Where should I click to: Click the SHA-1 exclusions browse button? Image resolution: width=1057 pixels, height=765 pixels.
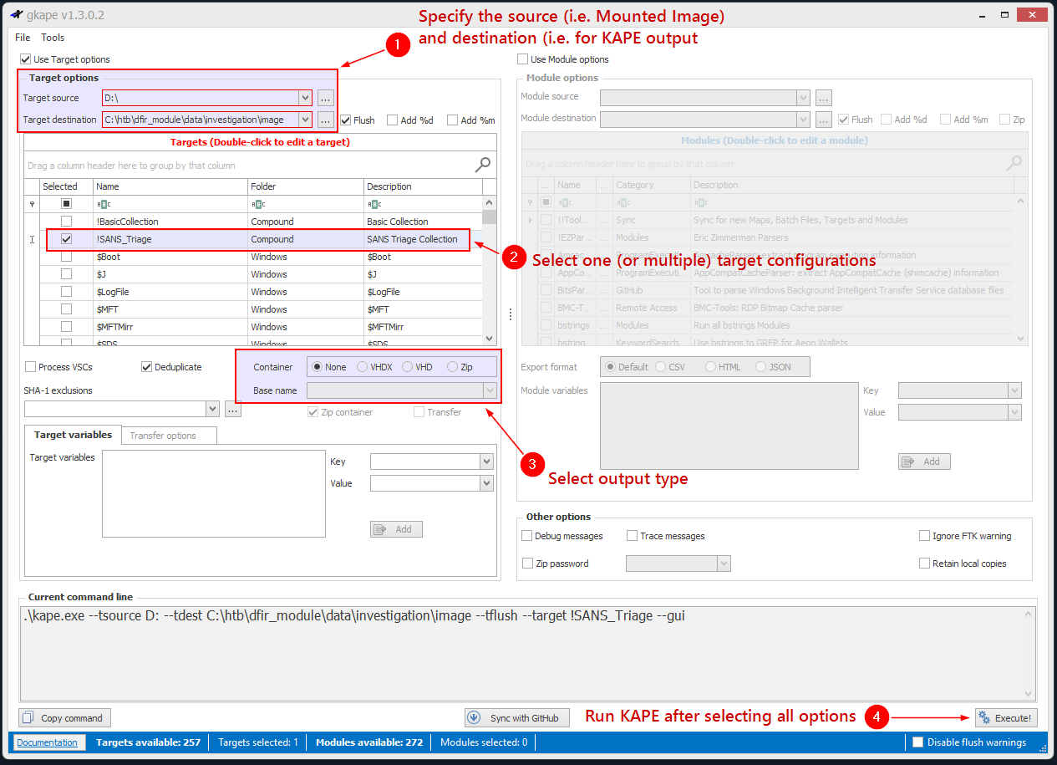pos(233,409)
